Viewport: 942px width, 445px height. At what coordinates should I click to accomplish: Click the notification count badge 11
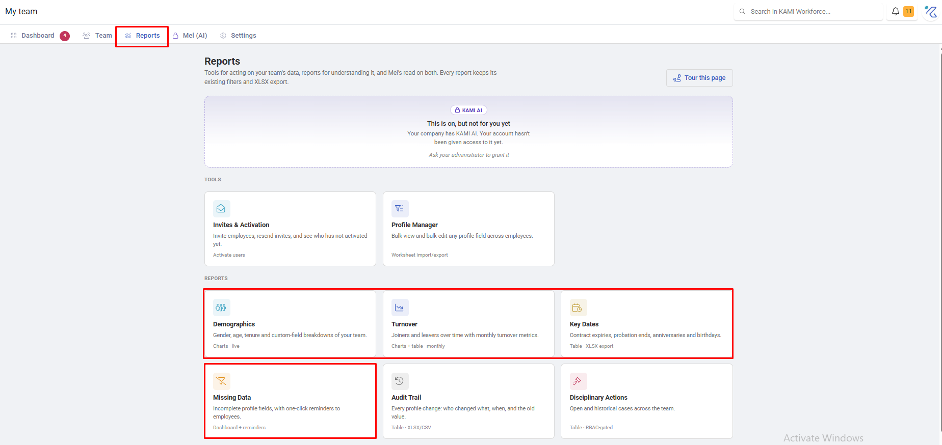pos(908,11)
